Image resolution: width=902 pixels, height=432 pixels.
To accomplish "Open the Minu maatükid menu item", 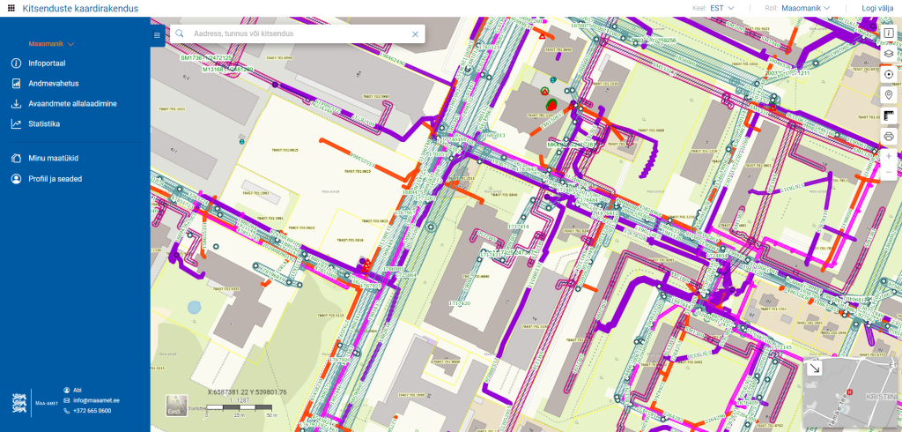I will pyautogui.click(x=54, y=159).
